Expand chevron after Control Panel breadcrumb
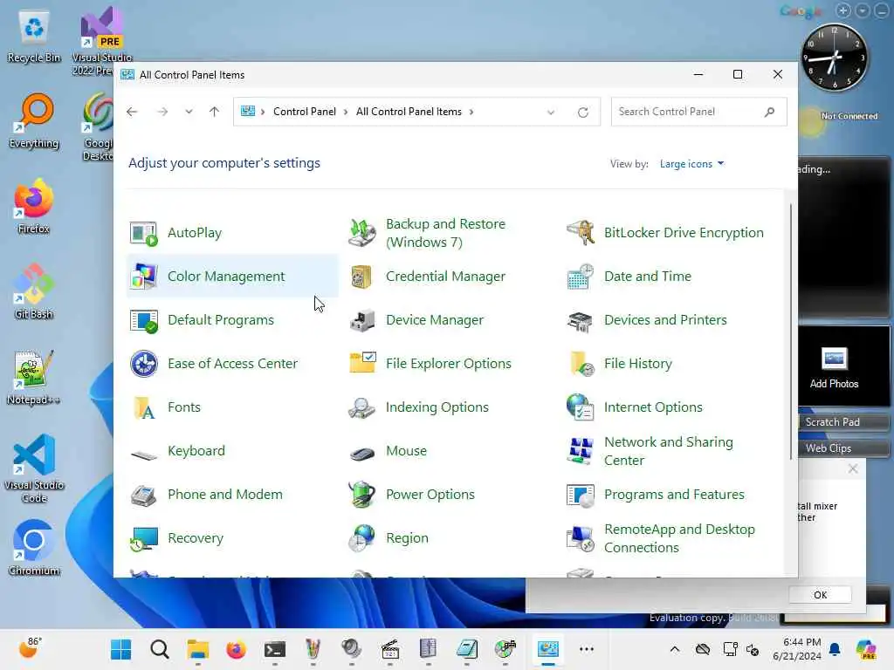The width and height of the screenshot is (894, 670). point(346,112)
